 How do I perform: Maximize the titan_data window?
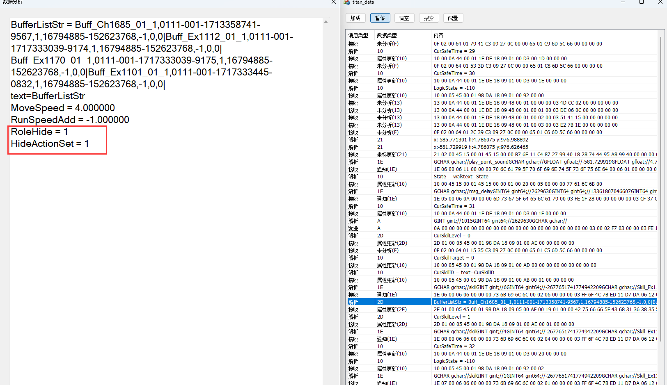(642, 2)
